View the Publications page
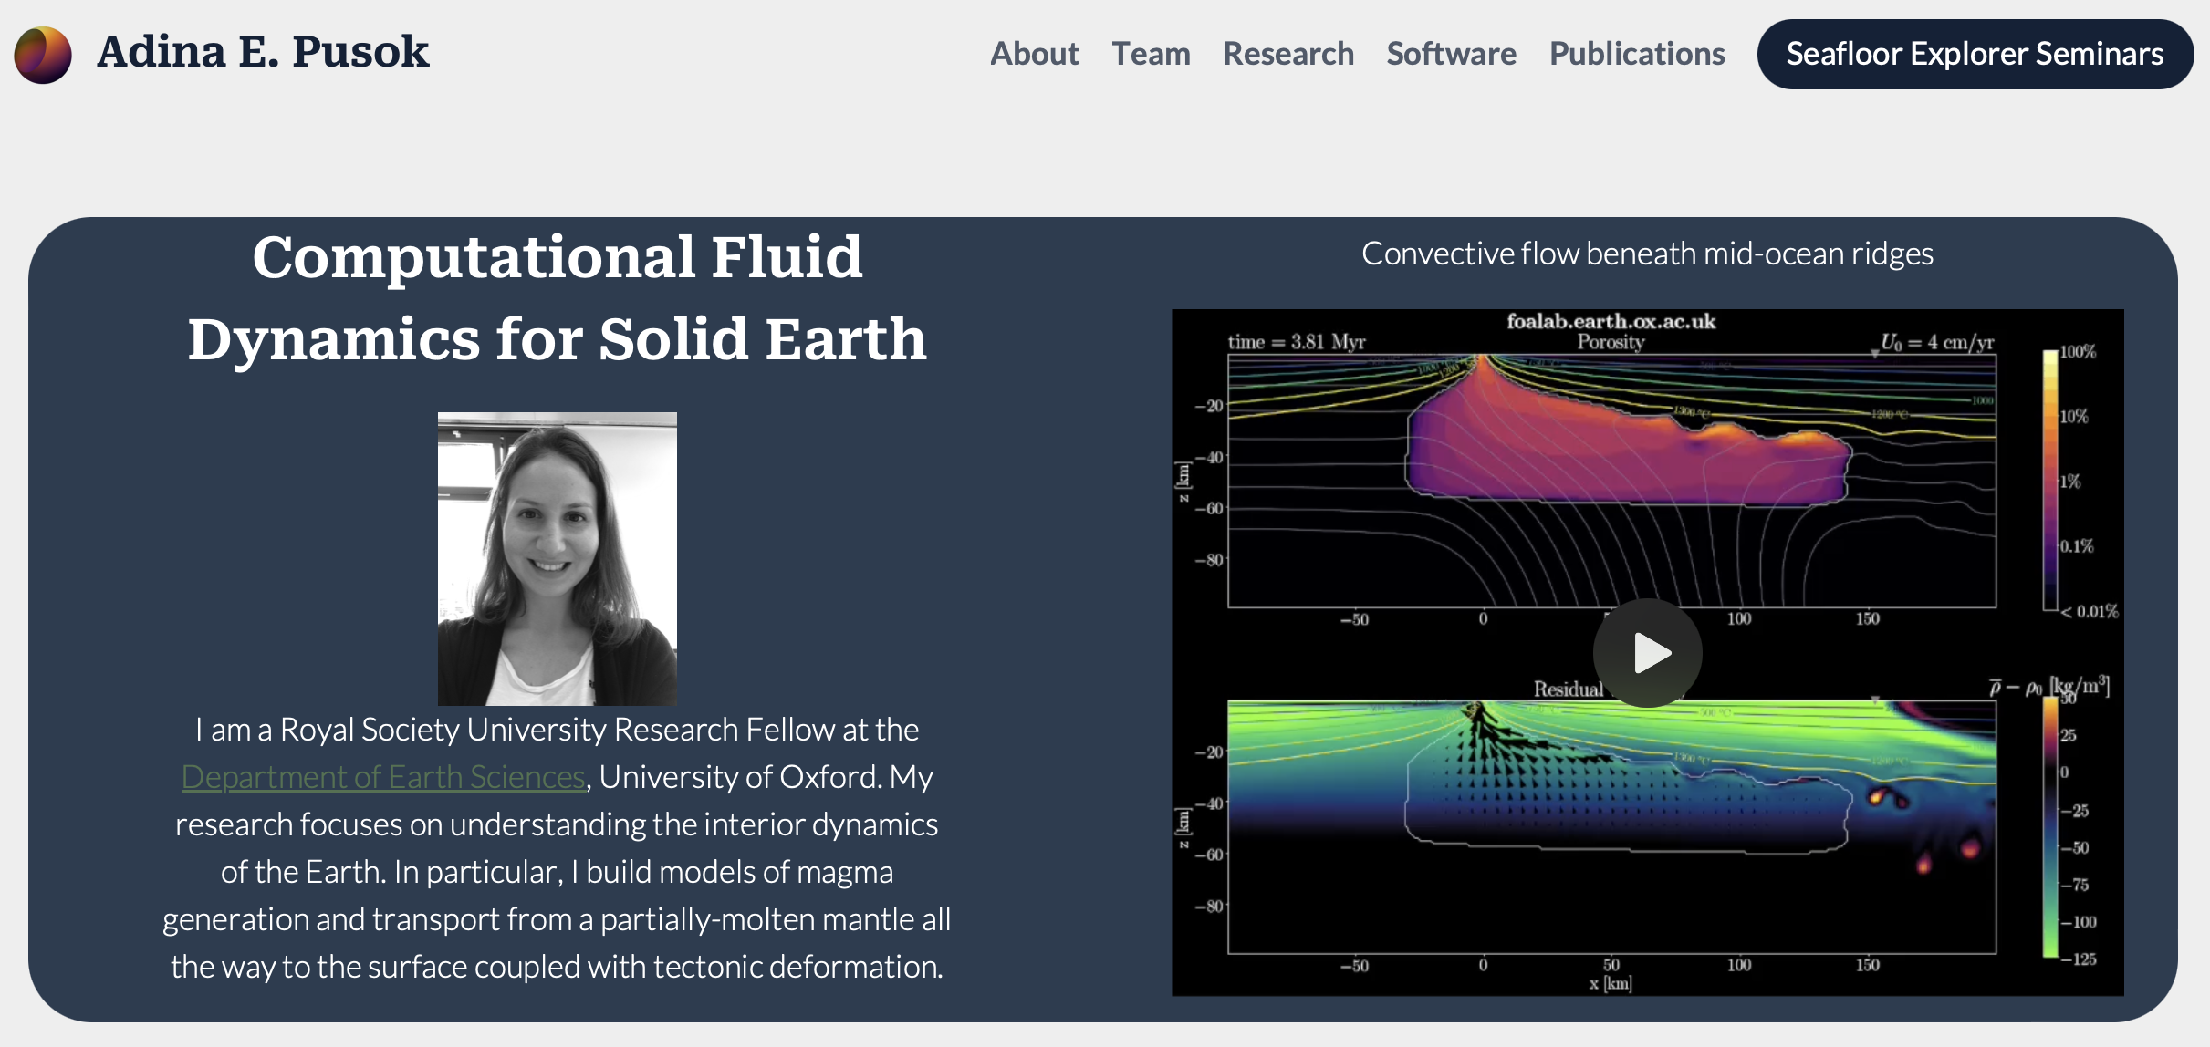 coord(1636,54)
